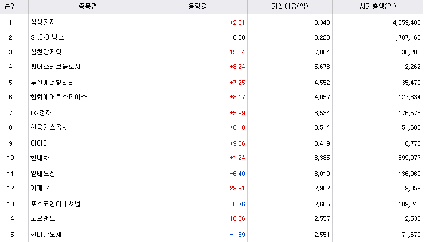Screen dimensions: 425x242
Task: Click market cap 127,334 cell
Action: click(410, 97)
